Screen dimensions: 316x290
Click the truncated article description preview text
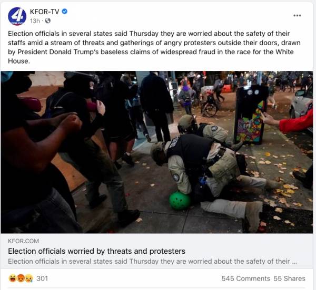[152, 261]
